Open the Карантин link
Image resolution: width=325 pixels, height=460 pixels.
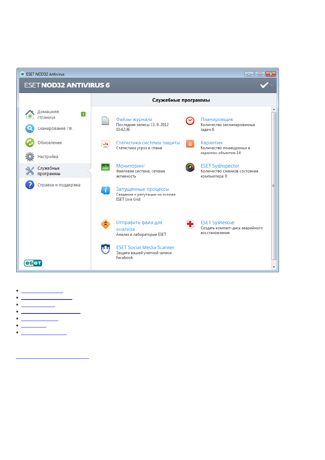click(212, 143)
